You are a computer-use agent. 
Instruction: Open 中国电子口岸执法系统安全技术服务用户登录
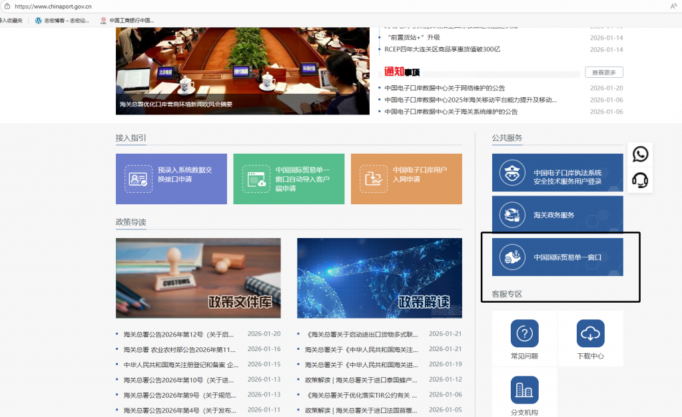coord(557,173)
